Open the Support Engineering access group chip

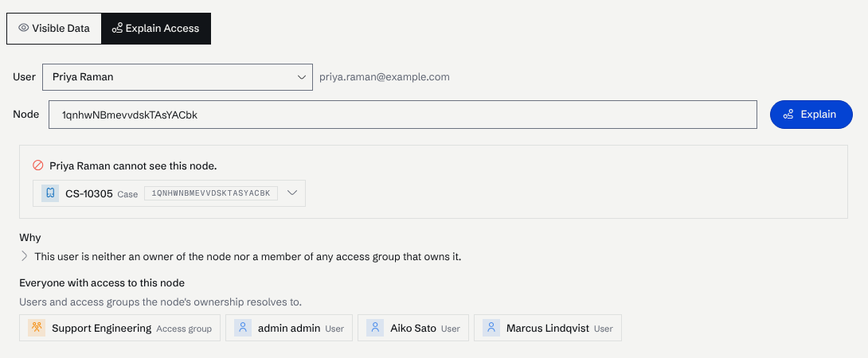(x=119, y=328)
